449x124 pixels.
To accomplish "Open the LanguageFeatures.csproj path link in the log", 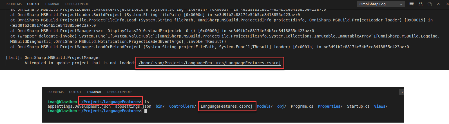I will tap(209, 63).
